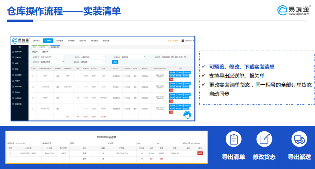
Task: Open the 报关方式 customs method dropdown
Action: (52, 62)
